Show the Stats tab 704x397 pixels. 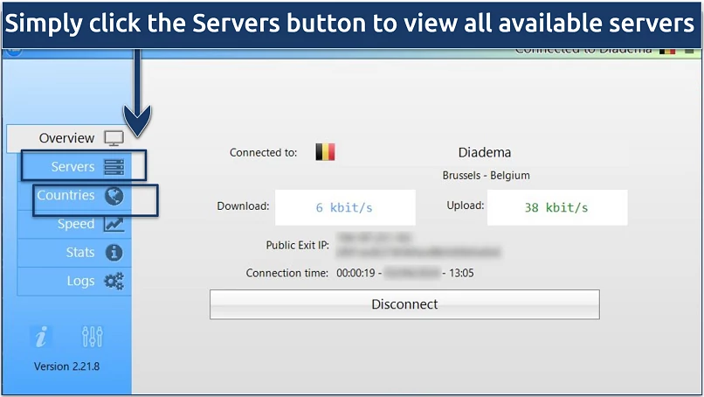click(74, 253)
